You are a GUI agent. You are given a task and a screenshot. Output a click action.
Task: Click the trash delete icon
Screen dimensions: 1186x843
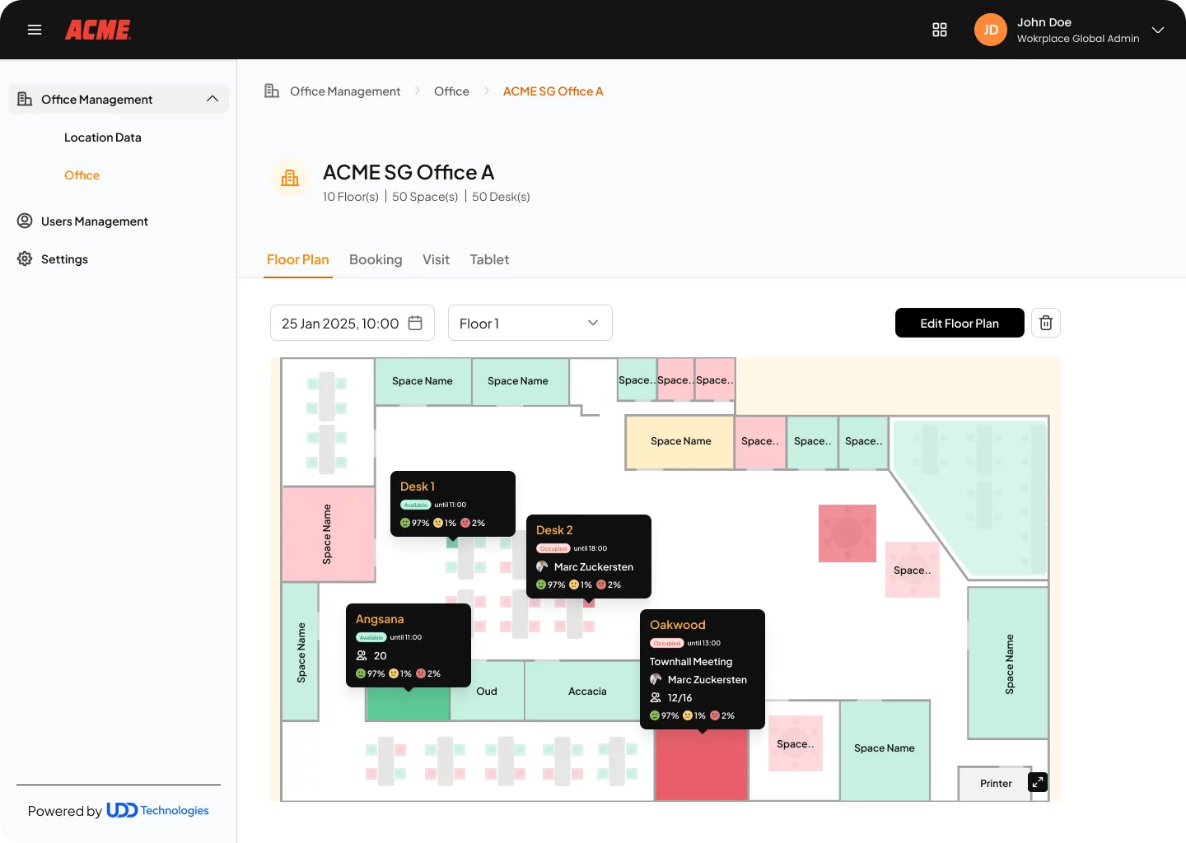[x=1046, y=323]
